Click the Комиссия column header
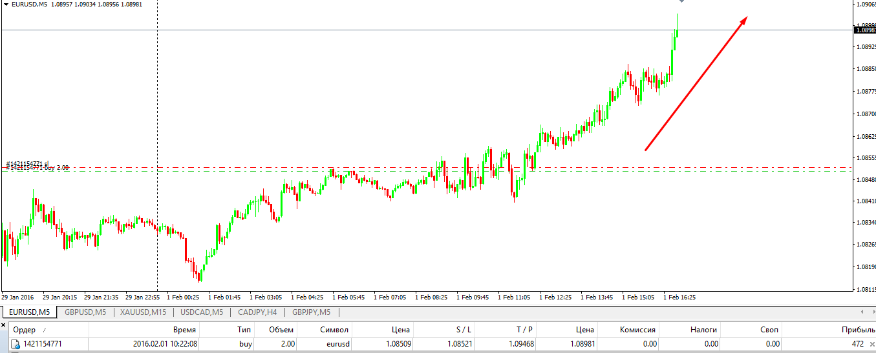 637,330
